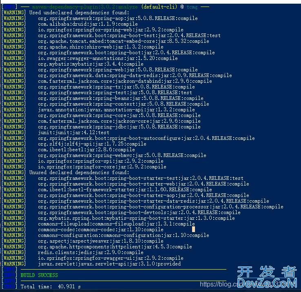Click the spring-beans:jar:5.0.8.RELEASE line
The image size is (301, 292).
[121, 98]
